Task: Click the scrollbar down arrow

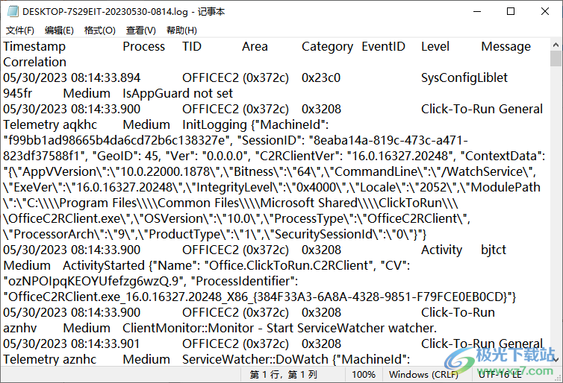Action: (556, 360)
